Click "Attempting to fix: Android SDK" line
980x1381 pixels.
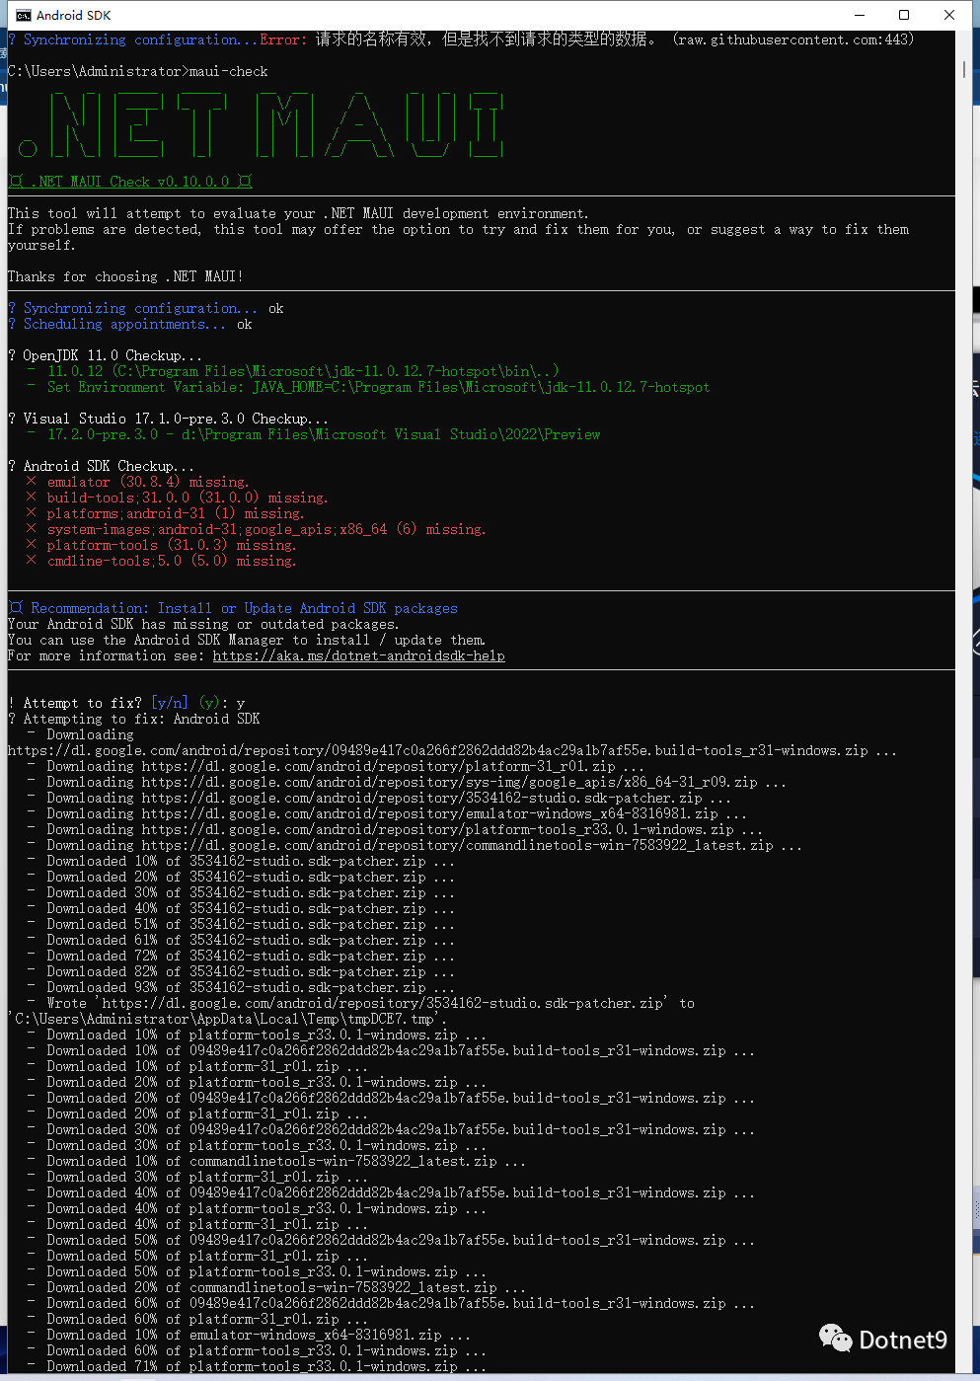(x=134, y=719)
